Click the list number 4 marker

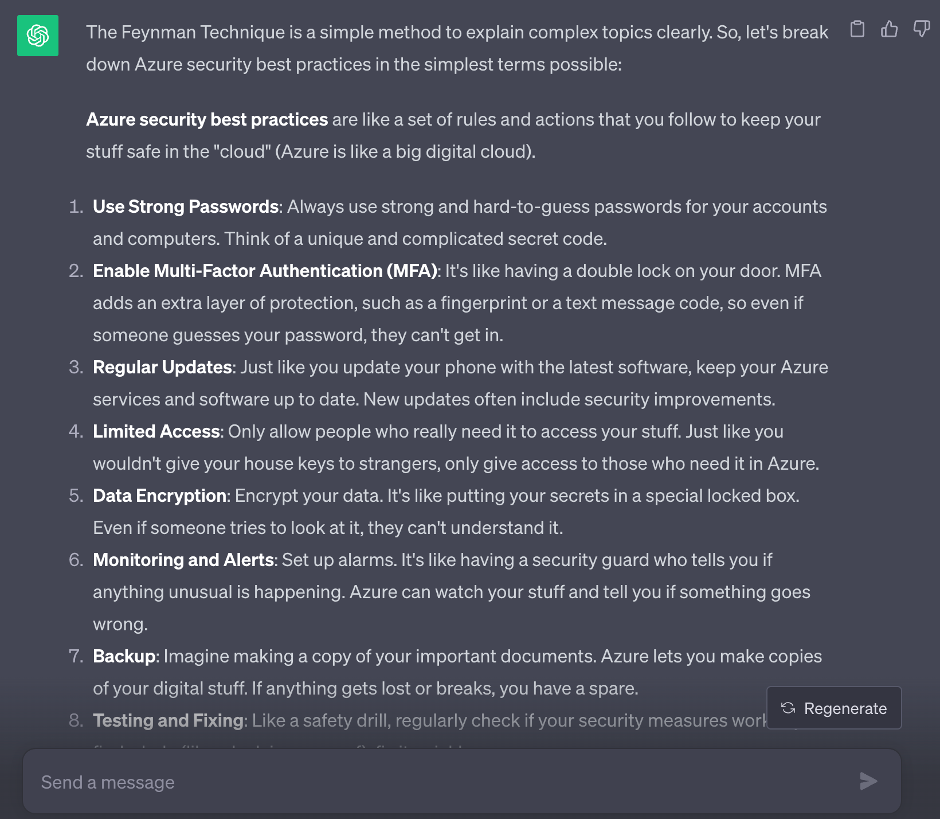(x=76, y=431)
